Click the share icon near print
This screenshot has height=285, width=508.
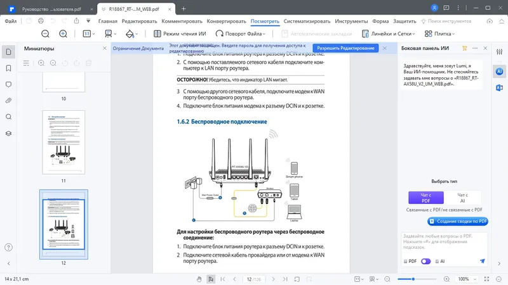point(76,21)
